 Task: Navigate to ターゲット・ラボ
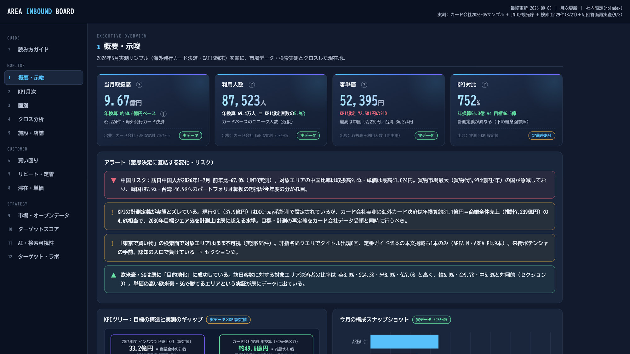[x=43, y=256]
